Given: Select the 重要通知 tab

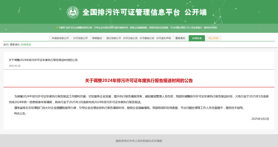Looking at the screenshot, I should 180,38.
